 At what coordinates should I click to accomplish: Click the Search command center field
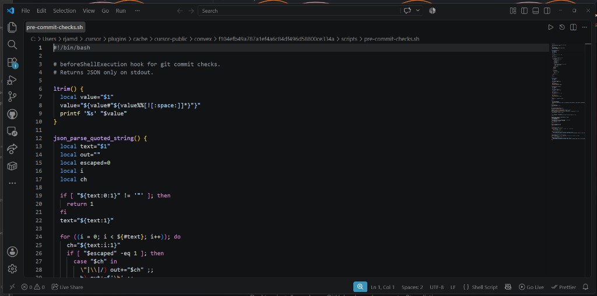(x=299, y=10)
